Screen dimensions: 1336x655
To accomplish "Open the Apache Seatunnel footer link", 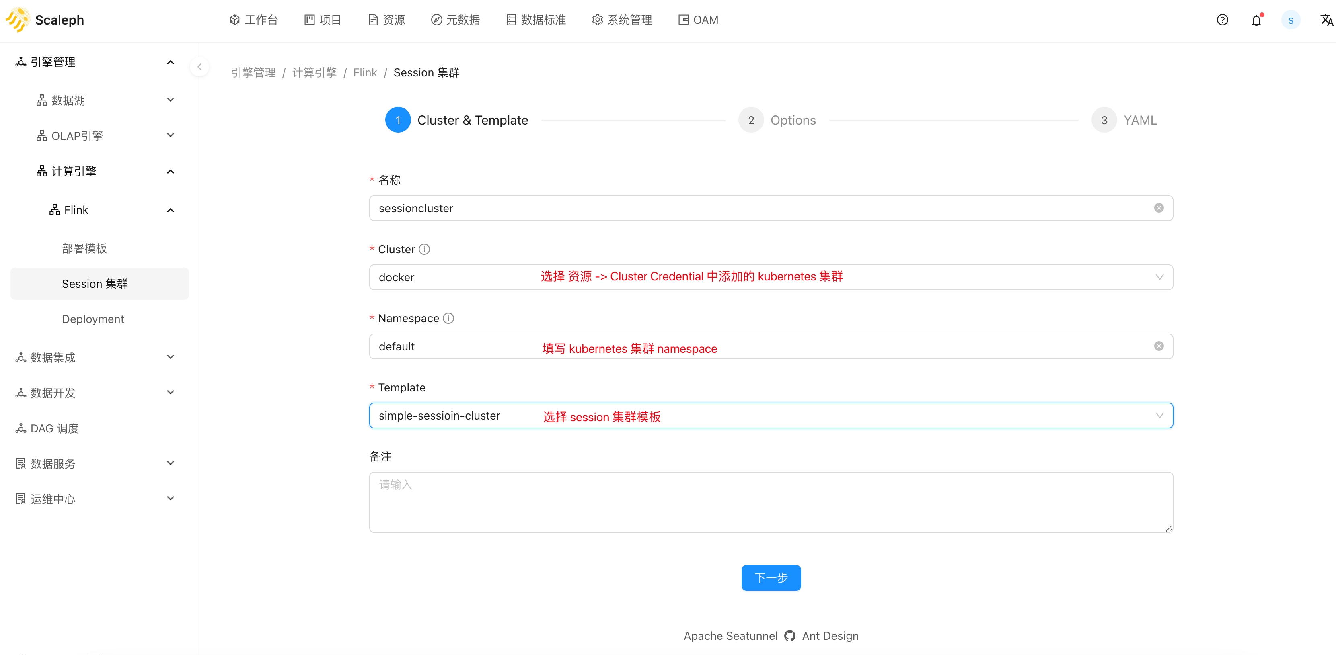I will pos(730,636).
